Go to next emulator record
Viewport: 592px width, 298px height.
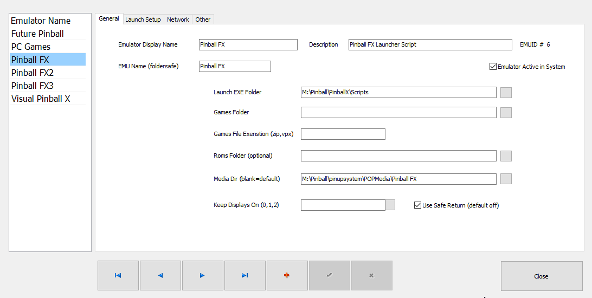(x=203, y=275)
